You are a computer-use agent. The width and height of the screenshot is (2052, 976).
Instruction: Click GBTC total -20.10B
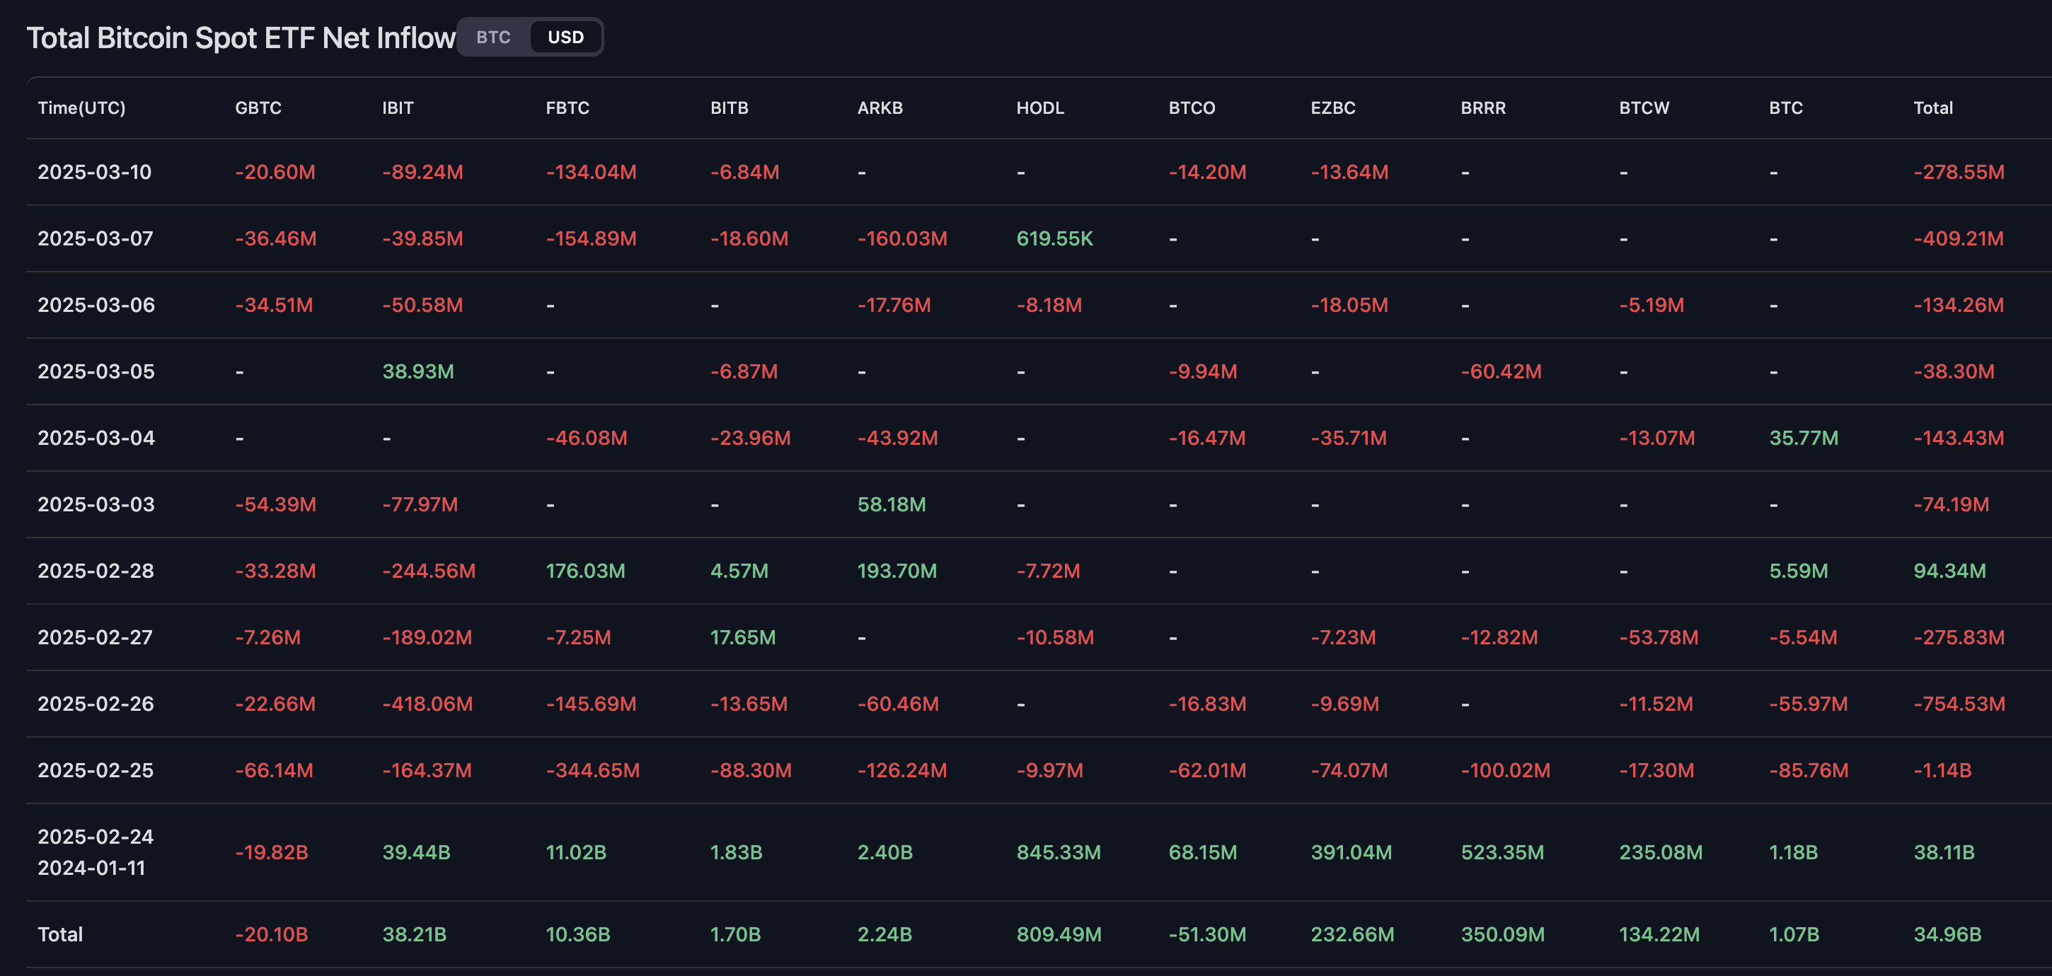(272, 934)
